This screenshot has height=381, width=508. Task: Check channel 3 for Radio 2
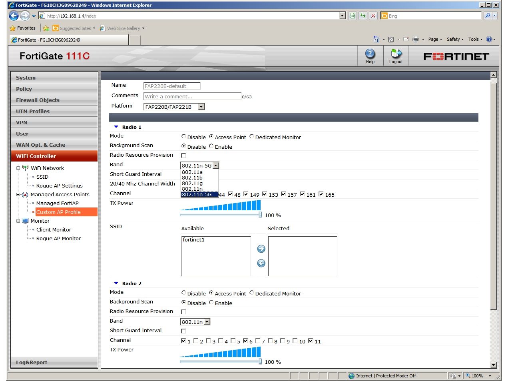208,341
